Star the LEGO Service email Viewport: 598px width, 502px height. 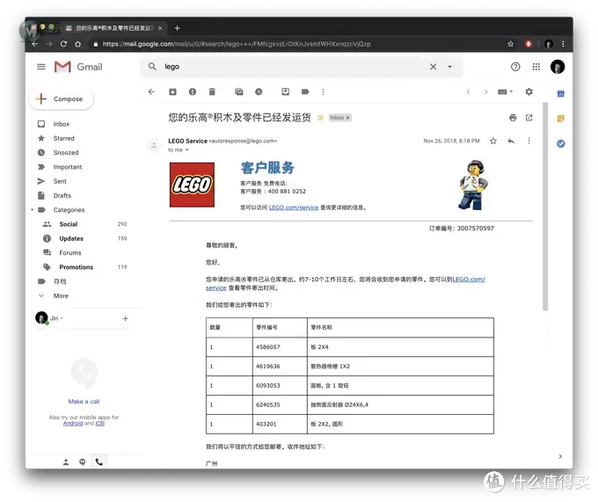pyautogui.click(x=493, y=141)
